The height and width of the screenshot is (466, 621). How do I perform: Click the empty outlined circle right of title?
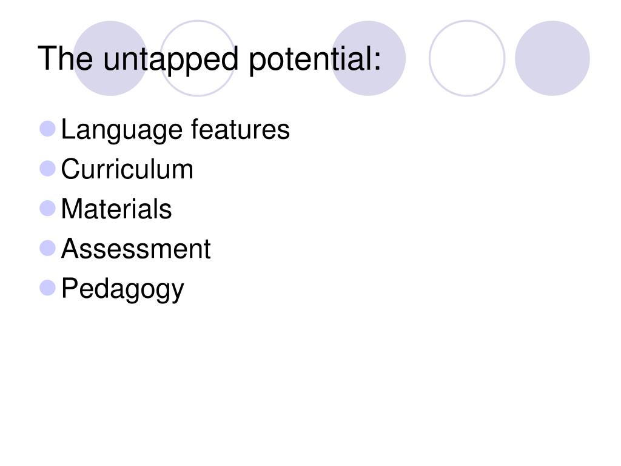[467, 58]
